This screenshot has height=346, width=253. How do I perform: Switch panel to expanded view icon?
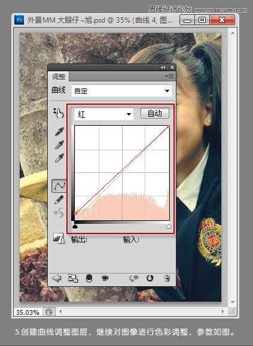(73, 278)
